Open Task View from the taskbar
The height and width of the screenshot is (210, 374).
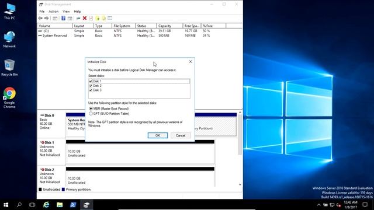(x=32, y=205)
